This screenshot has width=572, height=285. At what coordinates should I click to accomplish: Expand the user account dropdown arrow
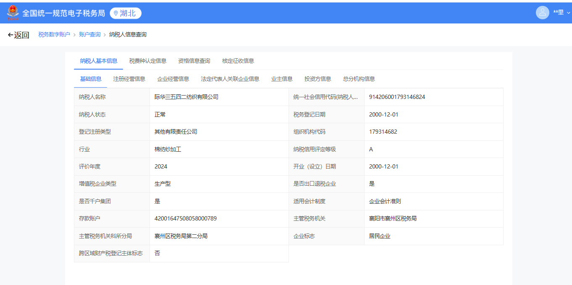[569, 13]
